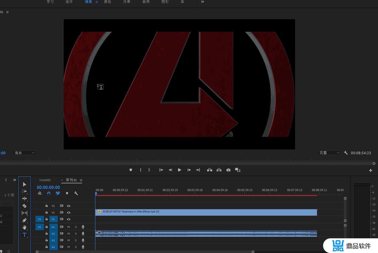Select the Ripple Edit tool
The image size is (378, 253).
pos(25,199)
